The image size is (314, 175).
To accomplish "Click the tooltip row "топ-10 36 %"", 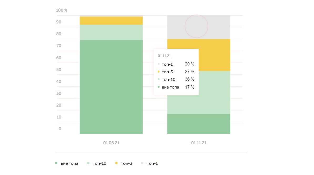I will pyautogui.click(x=176, y=79).
